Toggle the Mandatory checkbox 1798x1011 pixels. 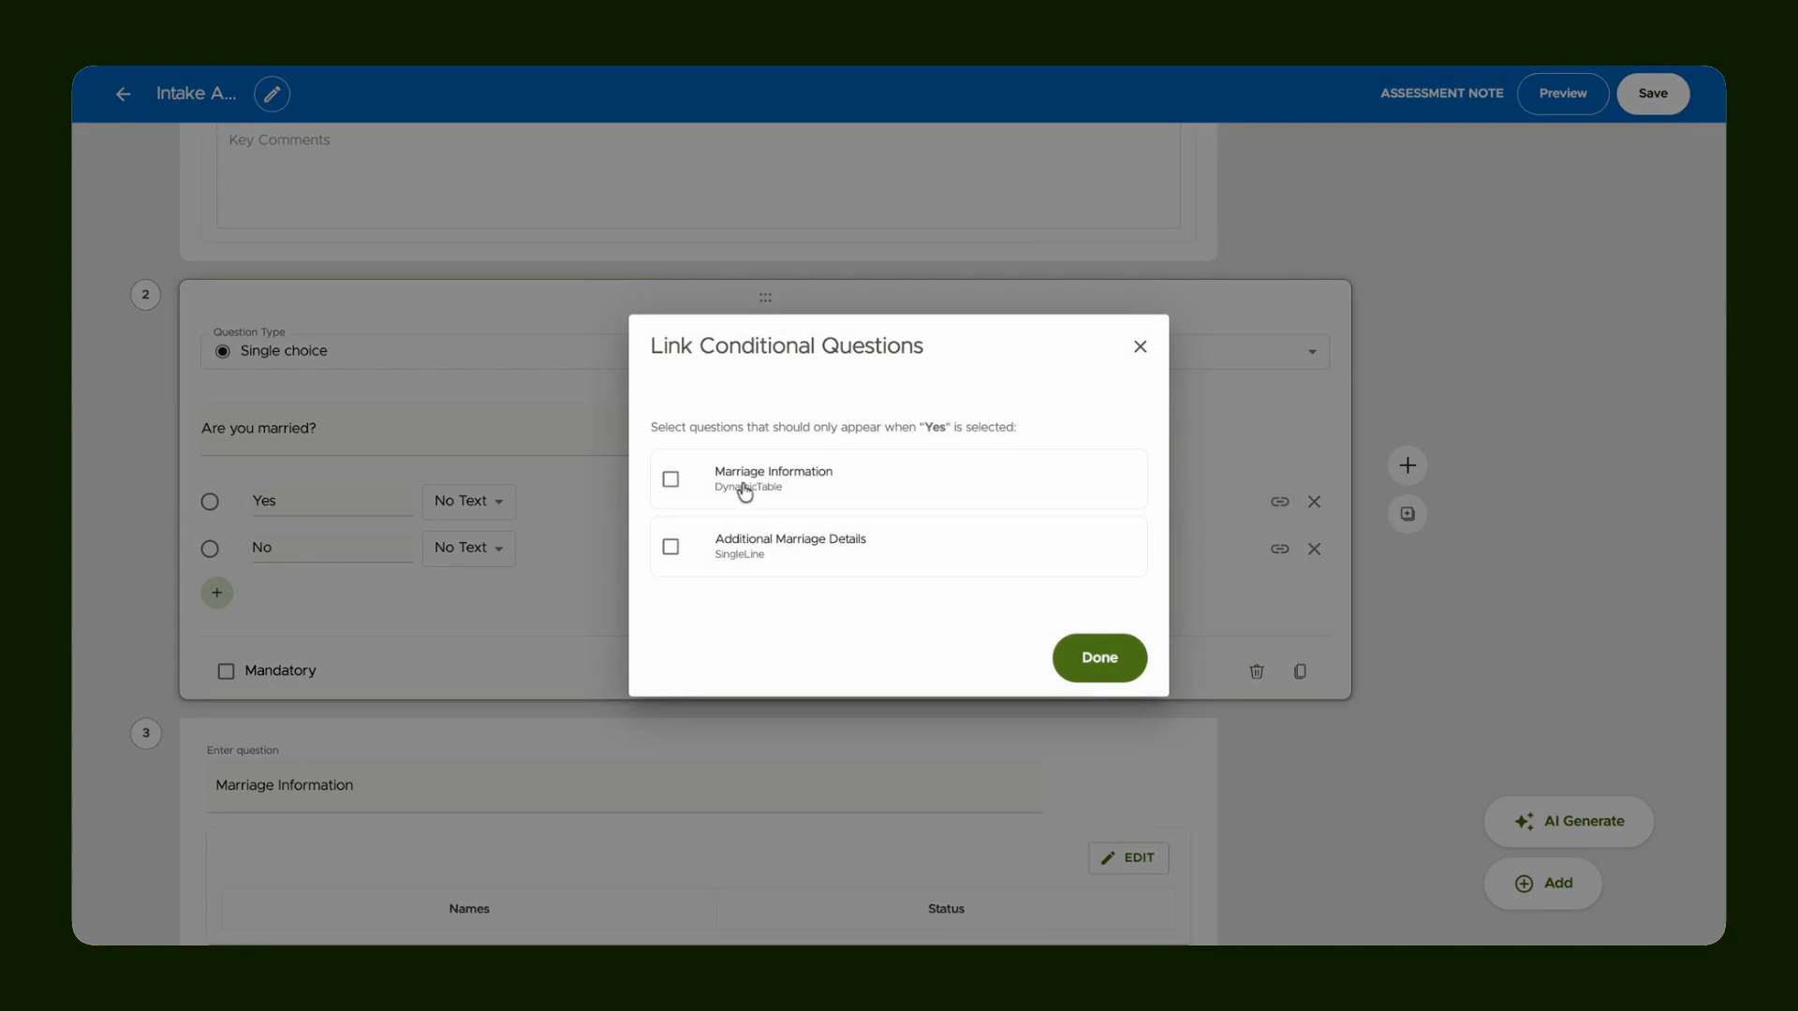coord(226,671)
